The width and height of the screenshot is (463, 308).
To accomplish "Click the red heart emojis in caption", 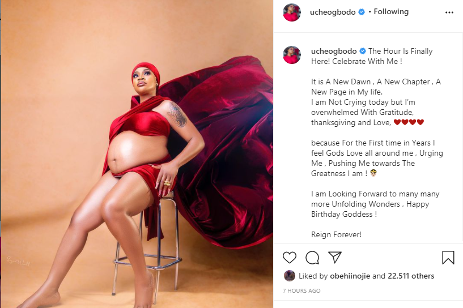I will tap(409, 122).
